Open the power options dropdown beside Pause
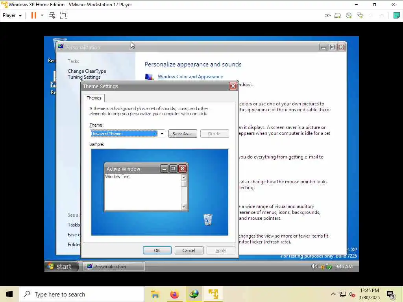 [42, 15]
